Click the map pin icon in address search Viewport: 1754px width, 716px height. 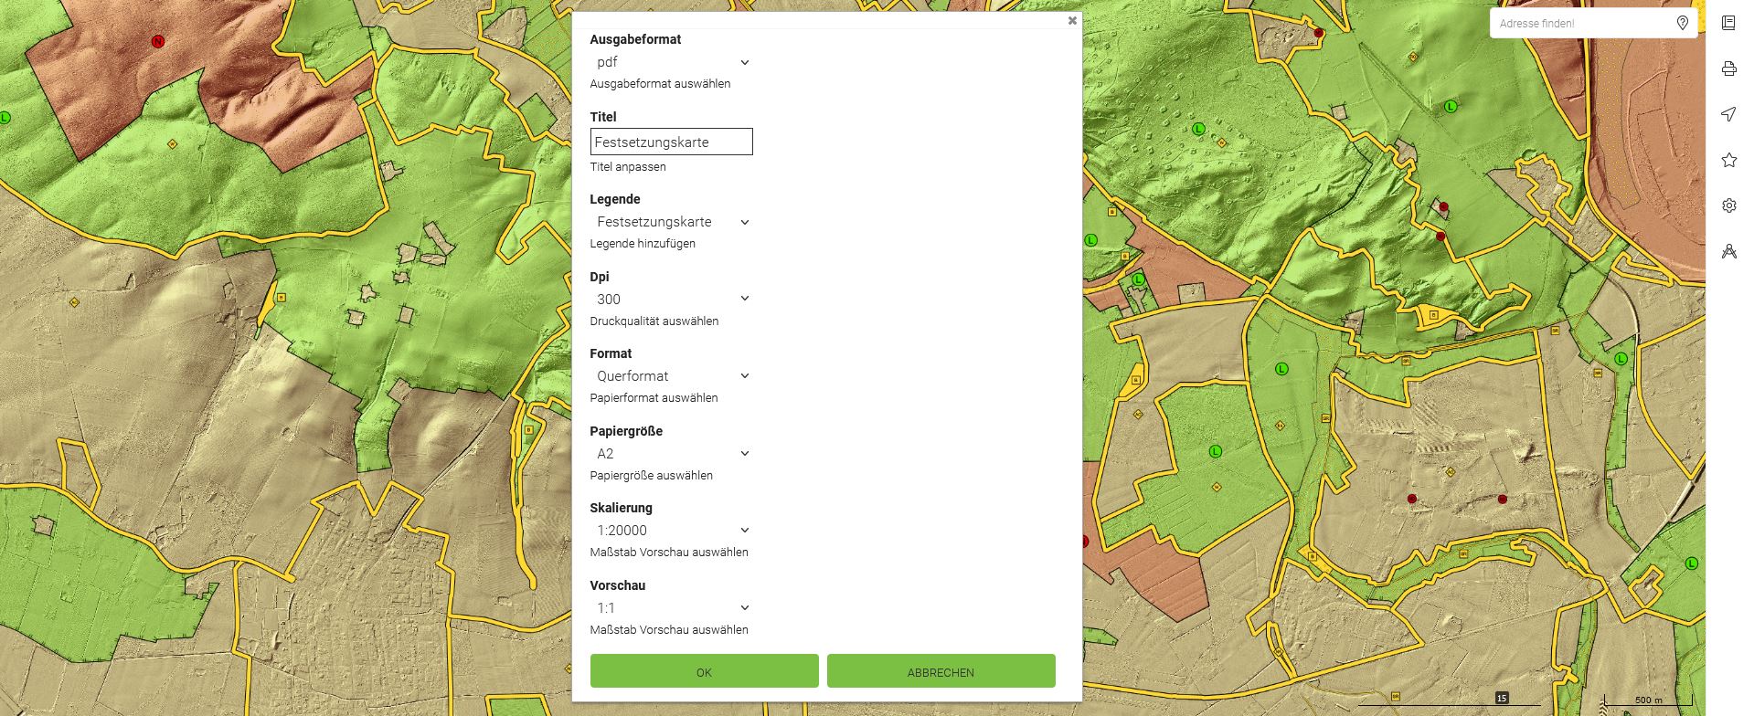tap(1683, 23)
